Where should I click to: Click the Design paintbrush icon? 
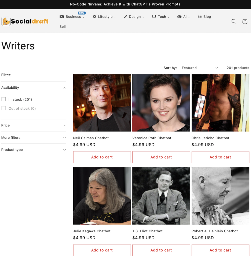[125, 16]
